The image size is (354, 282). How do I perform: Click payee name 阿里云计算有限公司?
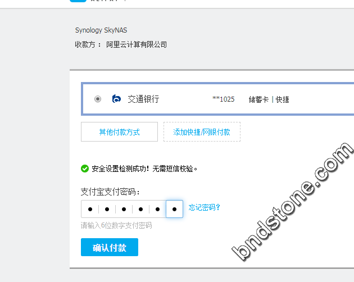137,44
